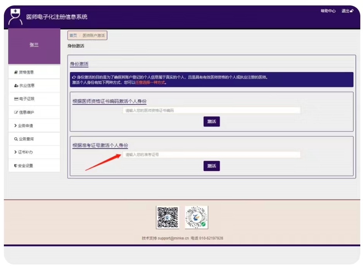Viewport: 363px width, 268px height.
Task: Click the magnifier icon beside 业务查询
Action: pos(16,139)
